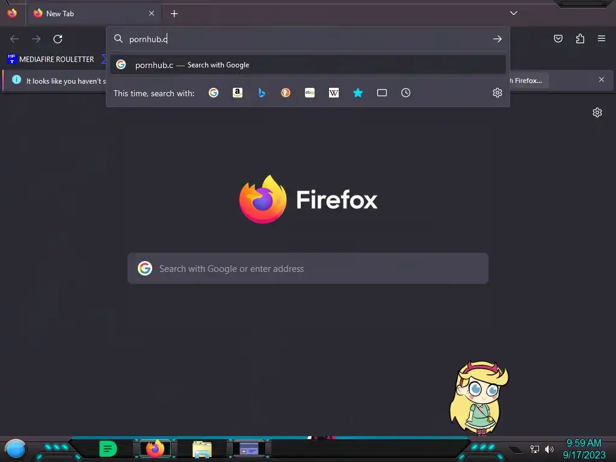Click the address bar text field
616x462 pixels.
coord(307,39)
